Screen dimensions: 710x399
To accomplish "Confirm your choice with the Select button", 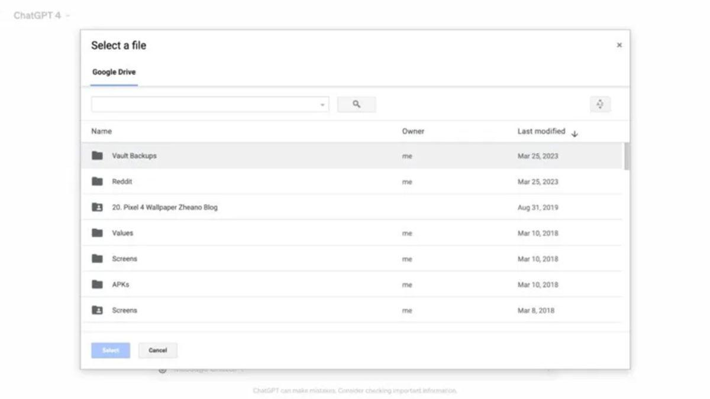I will click(110, 350).
